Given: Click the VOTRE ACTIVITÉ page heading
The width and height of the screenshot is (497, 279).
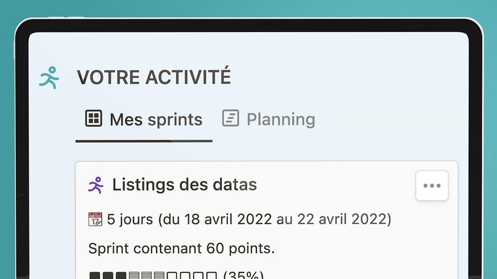Looking at the screenshot, I should pyautogui.click(x=154, y=77).
